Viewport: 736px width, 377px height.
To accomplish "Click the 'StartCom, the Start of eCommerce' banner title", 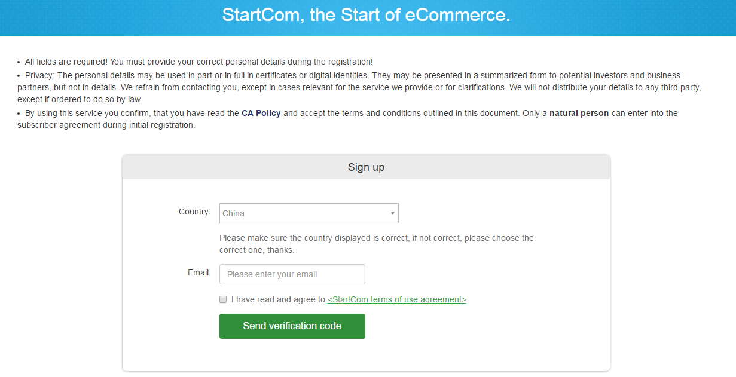I will point(366,15).
